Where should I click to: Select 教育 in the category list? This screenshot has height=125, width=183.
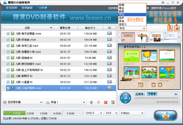[132, 11]
